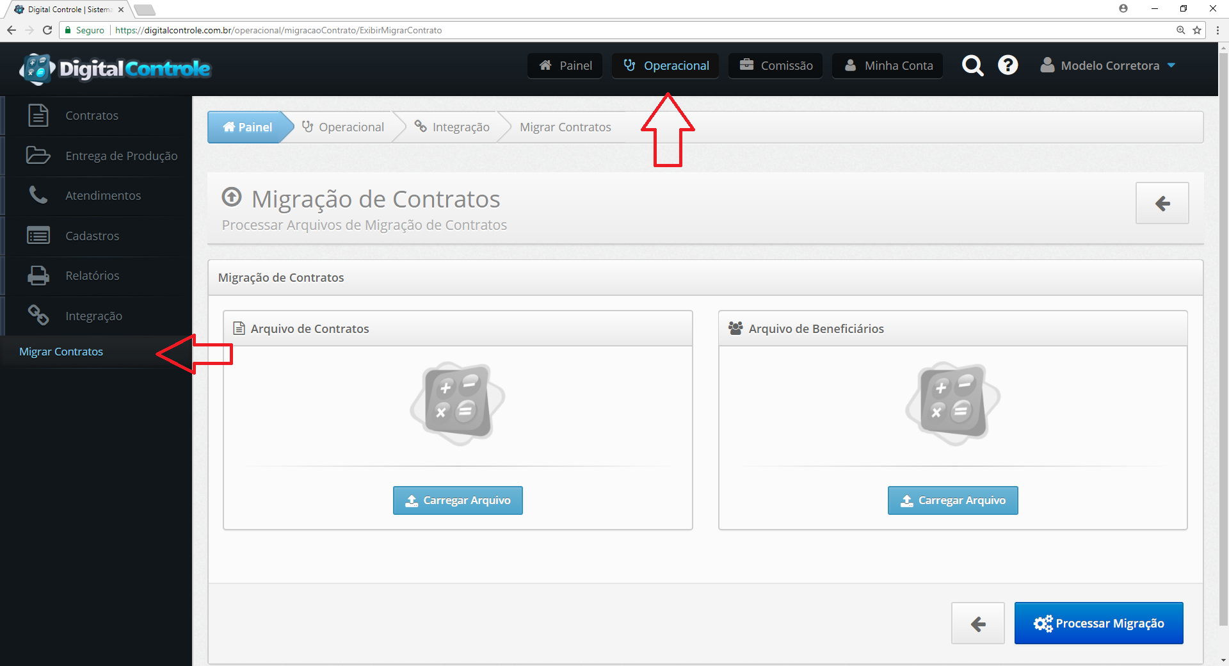Open the Minha Conta top navigation item
The width and height of the screenshot is (1229, 666).
tap(888, 65)
